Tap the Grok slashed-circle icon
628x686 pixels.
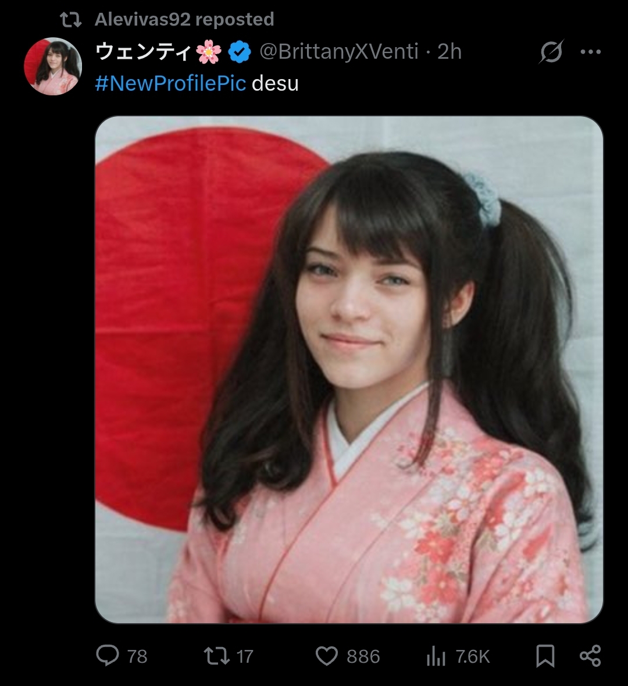(x=551, y=52)
